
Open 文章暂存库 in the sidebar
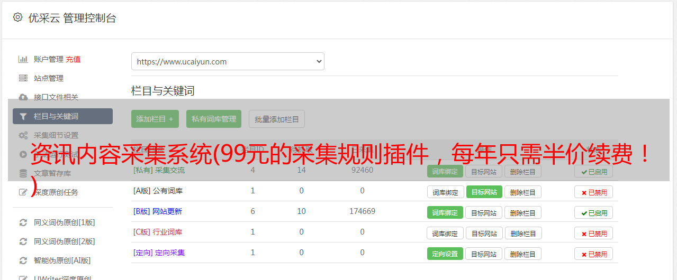[x=52, y=173]
